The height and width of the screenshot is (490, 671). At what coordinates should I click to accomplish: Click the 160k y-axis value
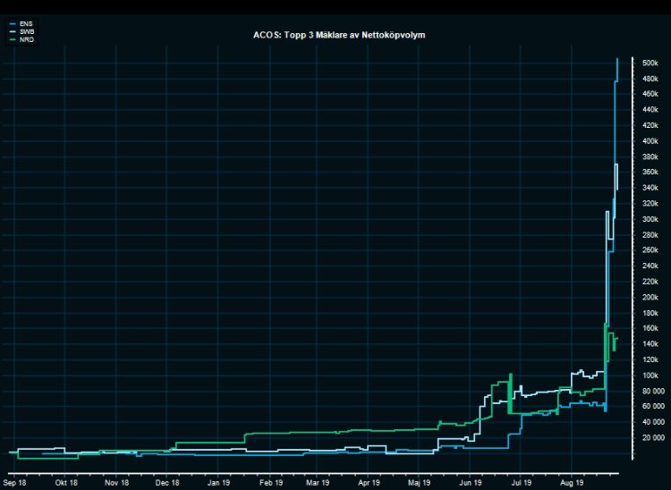pyautogui.click(x=650, y=328)
